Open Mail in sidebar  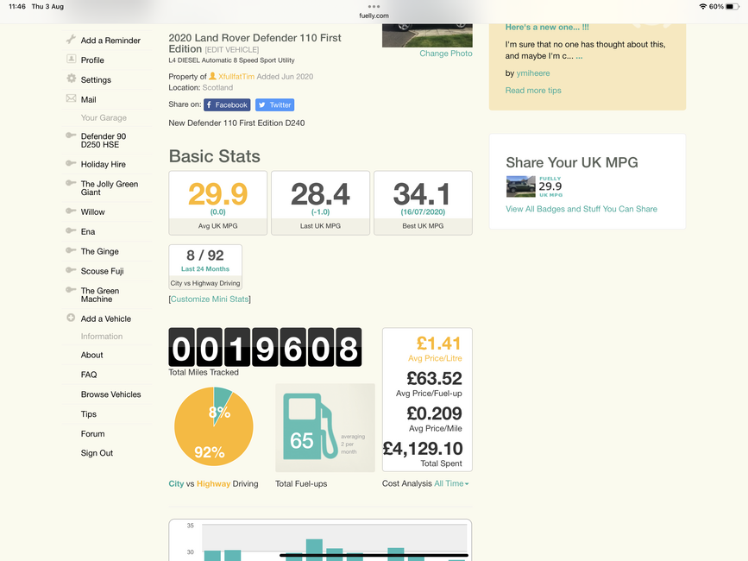88,99
